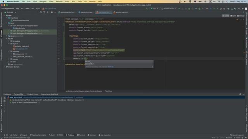
Task: Switch editor to Design view
Action: 241,16
